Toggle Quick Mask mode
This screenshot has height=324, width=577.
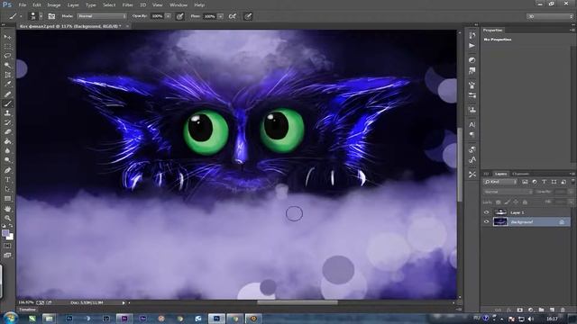7,246
